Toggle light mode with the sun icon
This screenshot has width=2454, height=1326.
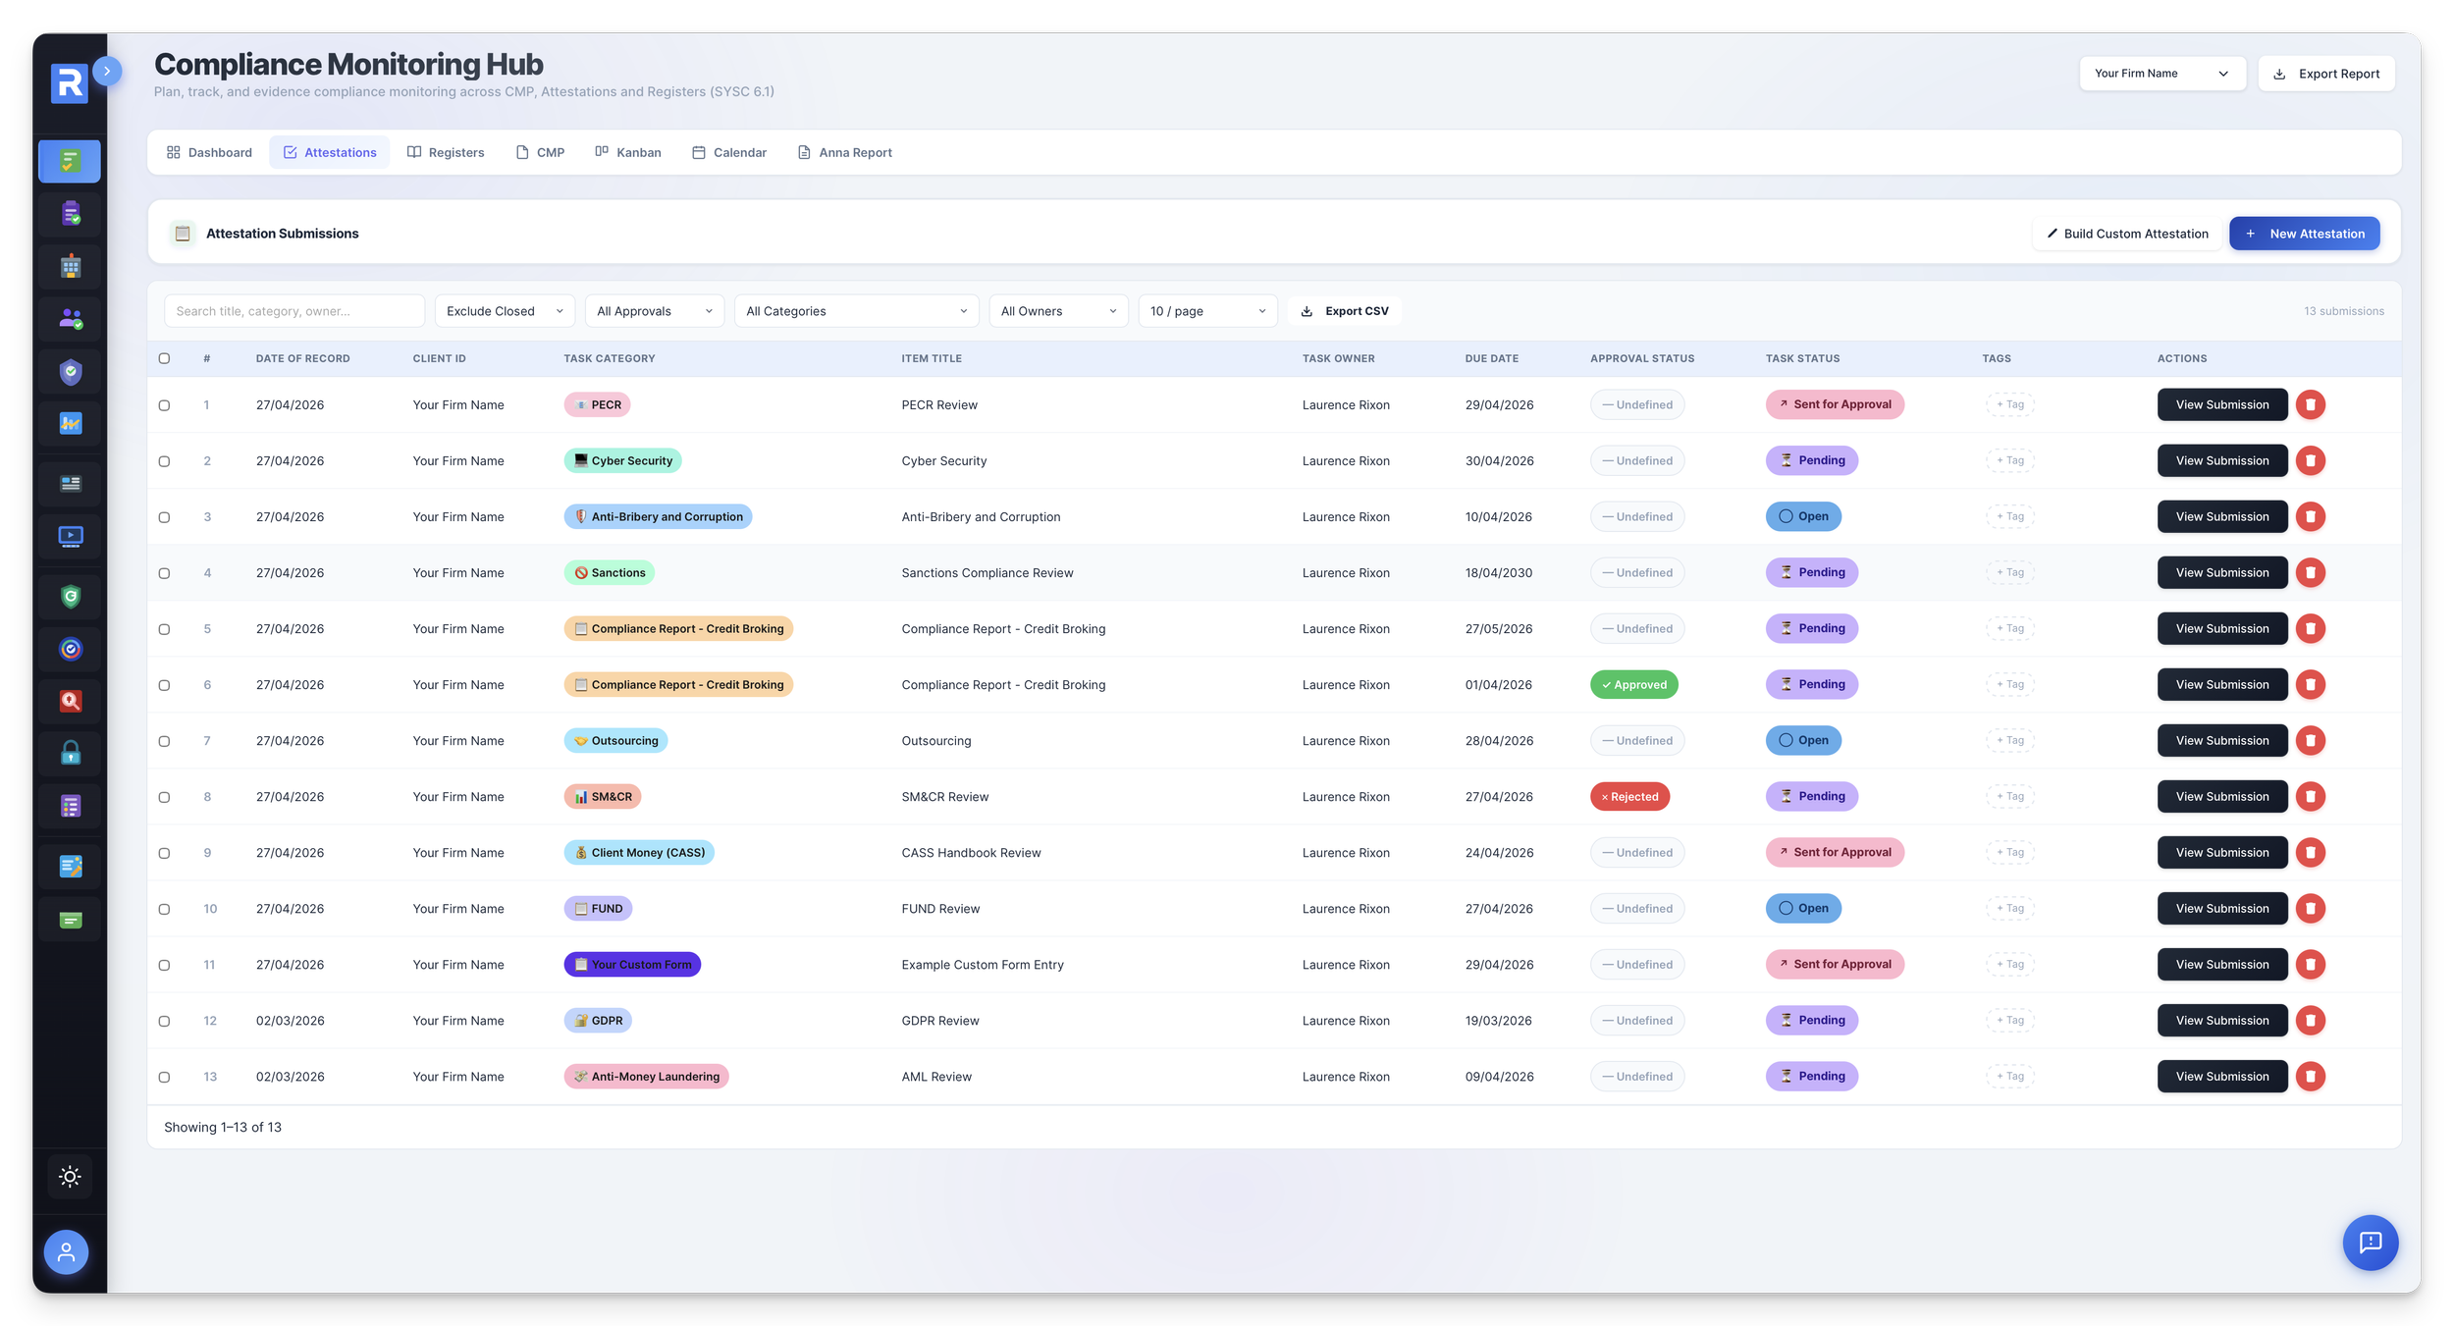click(70, 1176)
